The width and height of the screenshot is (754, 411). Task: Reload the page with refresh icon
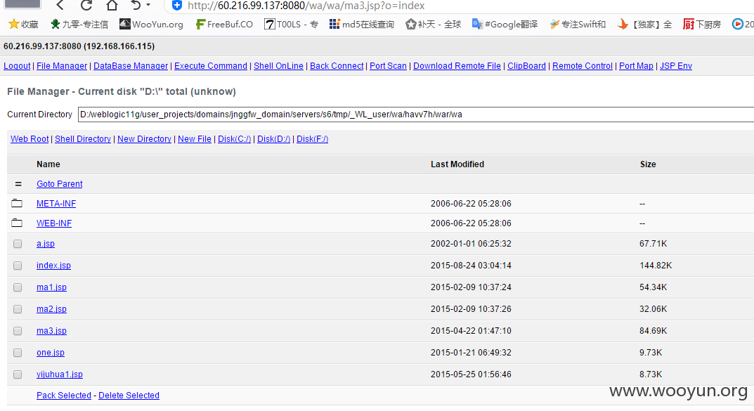[86, 6]
